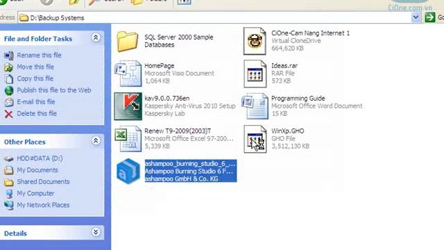Select the Ideas.rar archive icon
Screen dimensions: 444x250
(x=255, y=74)
